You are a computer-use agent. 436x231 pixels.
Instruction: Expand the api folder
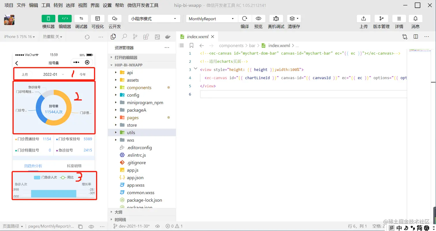(x=142, y=73)
